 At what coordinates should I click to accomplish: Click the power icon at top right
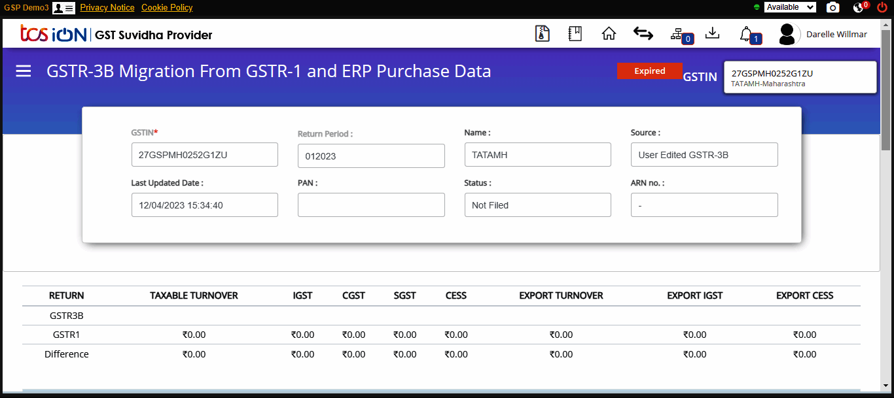[882, 7]
